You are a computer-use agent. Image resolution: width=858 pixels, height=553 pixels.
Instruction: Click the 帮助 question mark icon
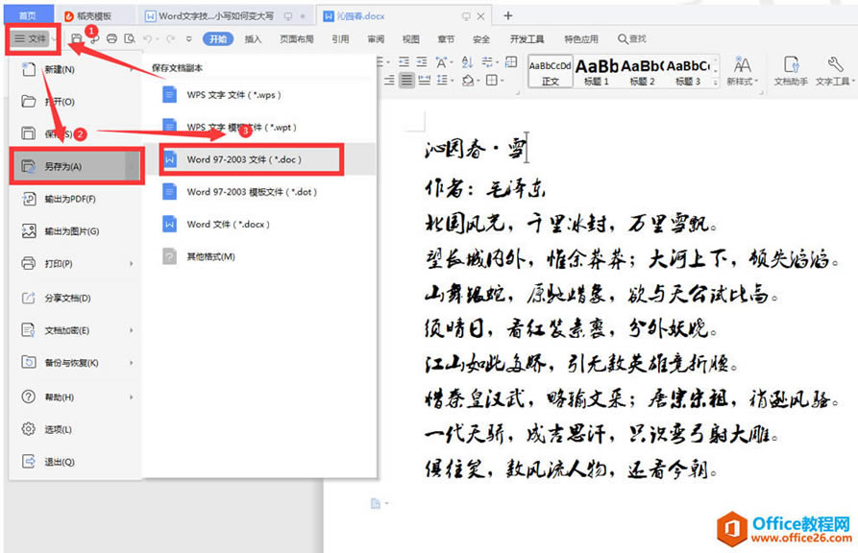coord(29,397)
